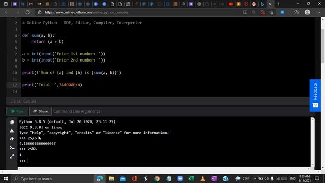Copy the console output
The width and height of the screenshot is (325, 183).
(x=12, y=122)
